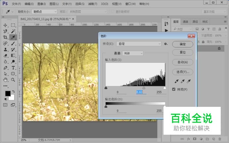Click the foreground color swatch
The image size is (229, 143).
pos(8,94)
